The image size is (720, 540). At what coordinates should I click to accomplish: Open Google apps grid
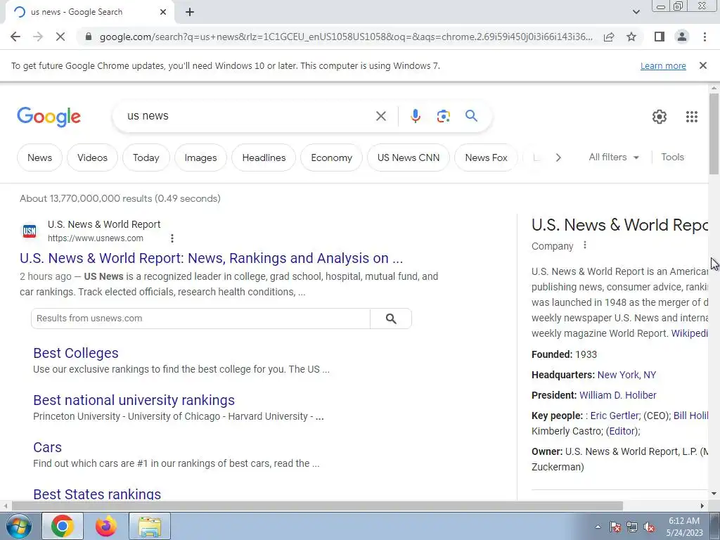pyautogui.click(x=692, y=117)
